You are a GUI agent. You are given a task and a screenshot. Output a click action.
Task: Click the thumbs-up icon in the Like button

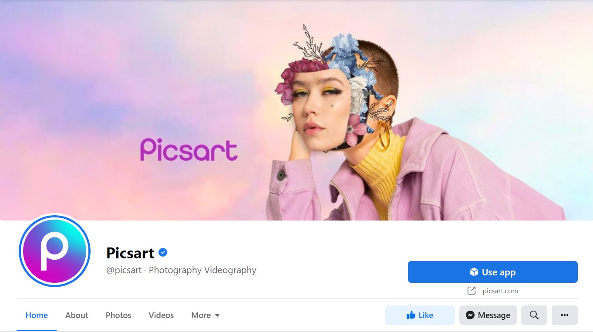click(411, 315)
